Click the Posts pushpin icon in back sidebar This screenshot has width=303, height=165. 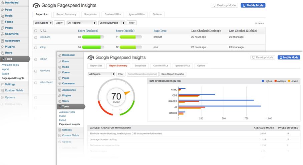[x=2, y=10]
